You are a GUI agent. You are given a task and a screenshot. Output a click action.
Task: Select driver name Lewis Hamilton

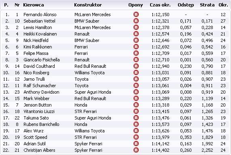click(x=38, y=27)
